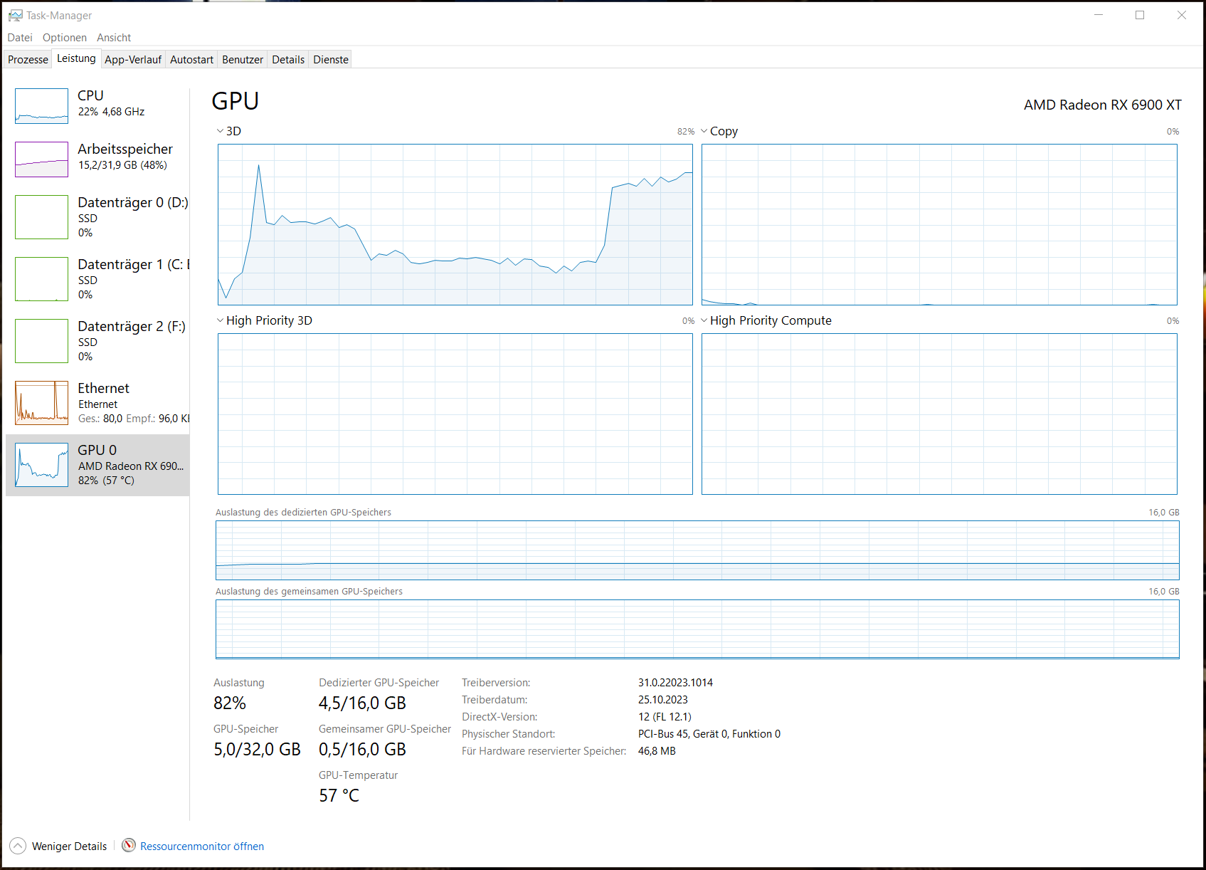
Task: Click driver version 31.0.22023.1014
Action: point(675,683)
